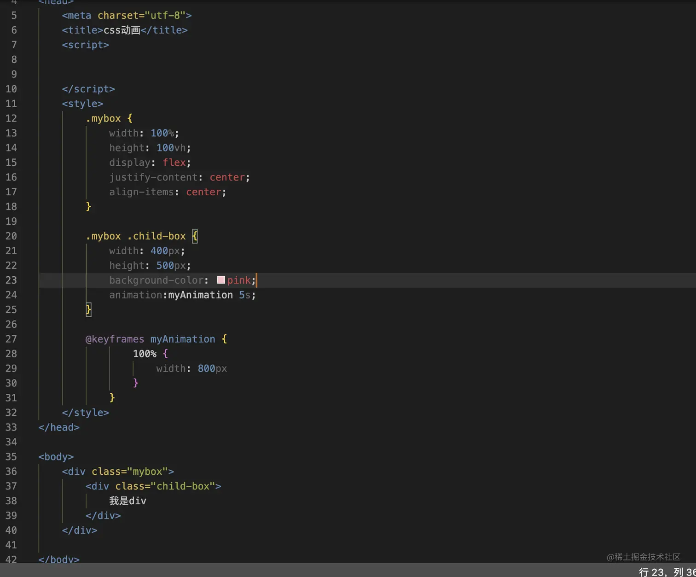Click the animation:myAnimation 5s; declaration
Viewport: 696px width, 577px height.
[x=182, y=295]
